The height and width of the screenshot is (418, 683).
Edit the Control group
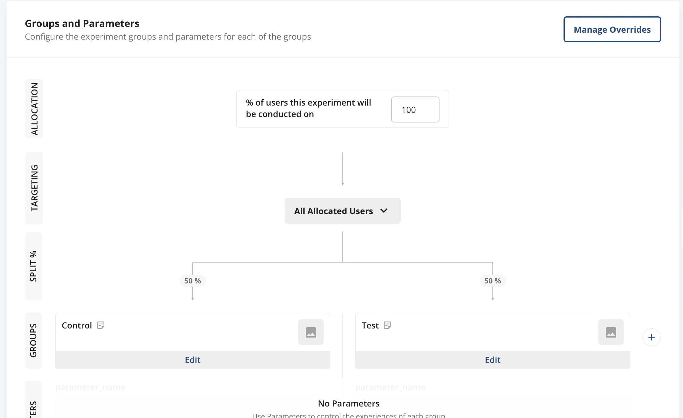pyautogui.click(x=192, y=360)
